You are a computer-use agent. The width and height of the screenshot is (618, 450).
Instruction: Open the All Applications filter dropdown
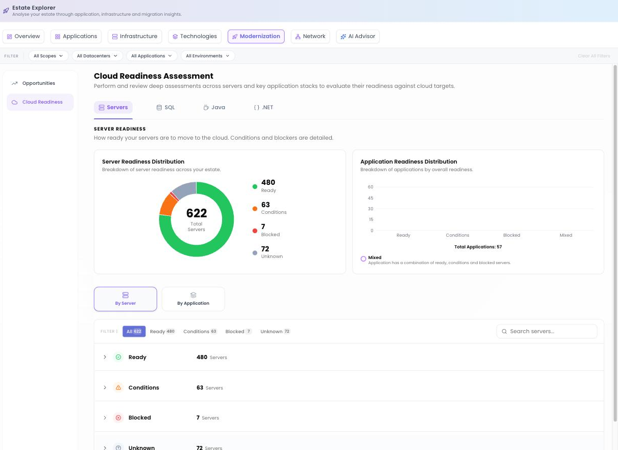[x=151, y=56]
